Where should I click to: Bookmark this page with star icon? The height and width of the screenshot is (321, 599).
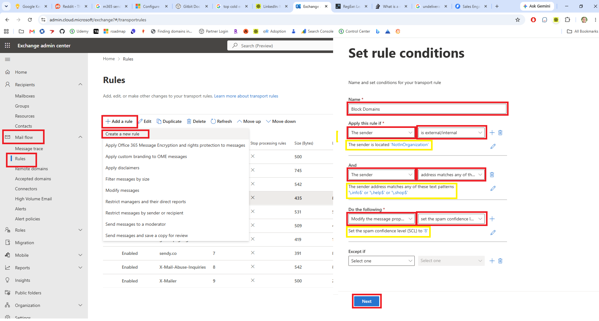[x=518, y=20]
